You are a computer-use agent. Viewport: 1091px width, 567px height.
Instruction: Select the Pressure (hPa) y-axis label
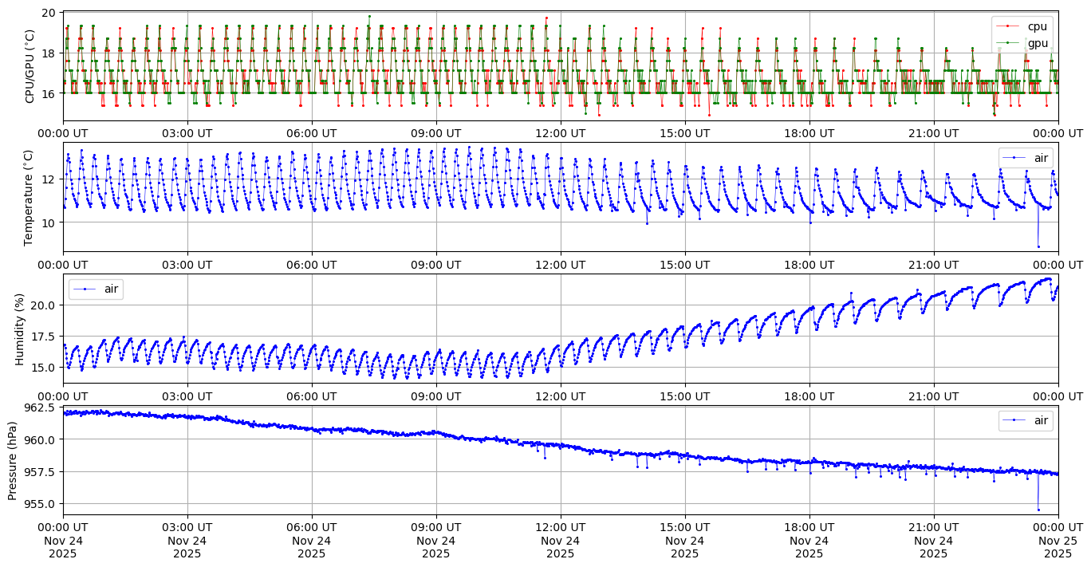tap(13, 460)
